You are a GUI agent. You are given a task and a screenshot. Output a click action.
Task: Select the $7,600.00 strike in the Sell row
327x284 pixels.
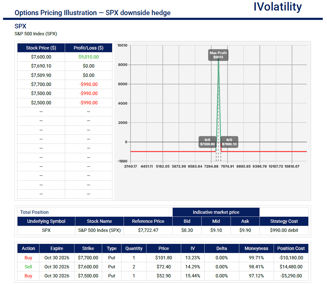pos(88,267)
